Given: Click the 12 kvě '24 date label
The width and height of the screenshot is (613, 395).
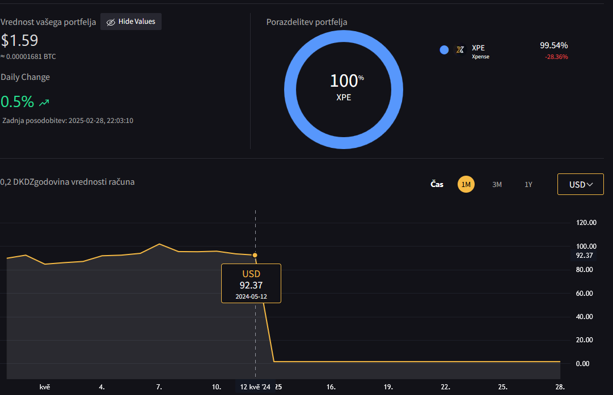Looking at the screenshot, I should coord(255,387).
